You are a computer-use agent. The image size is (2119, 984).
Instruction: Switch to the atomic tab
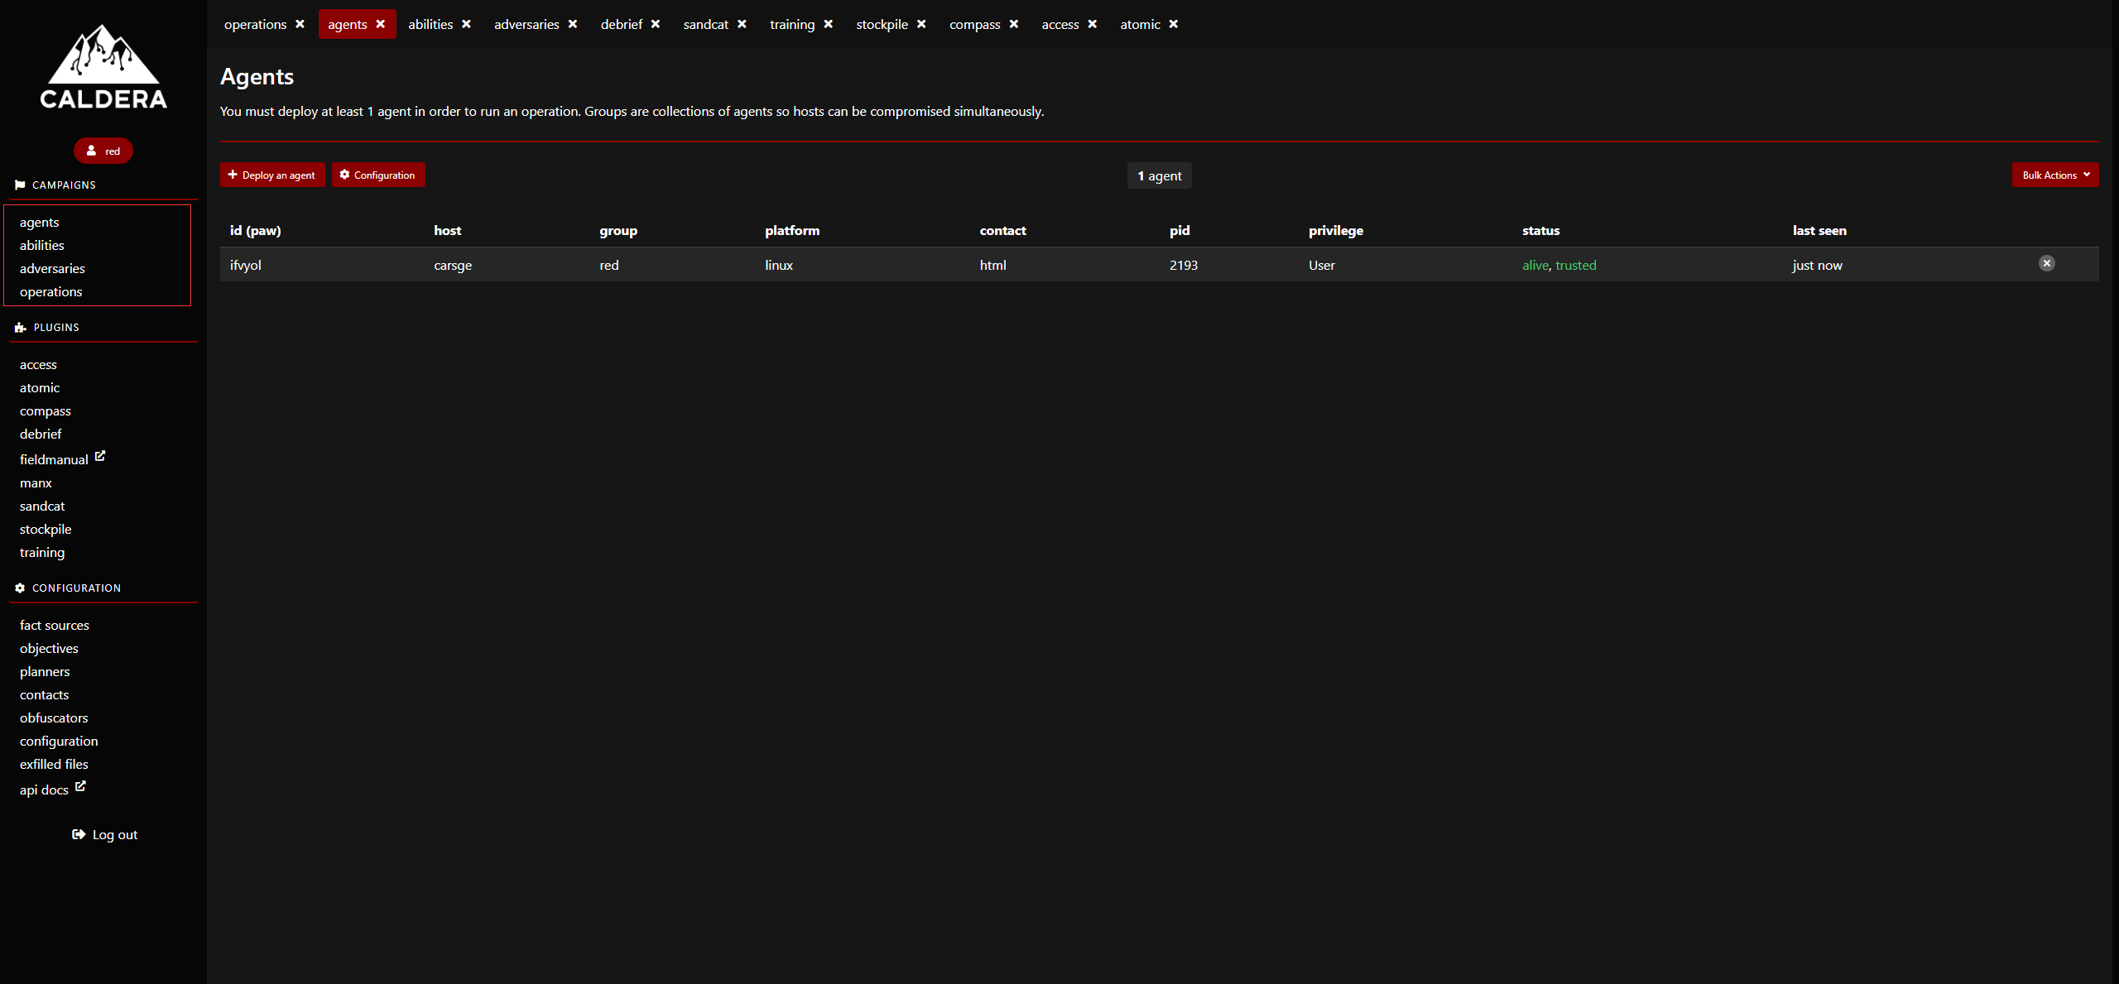pyautogui.click(x=1140, y=24)
